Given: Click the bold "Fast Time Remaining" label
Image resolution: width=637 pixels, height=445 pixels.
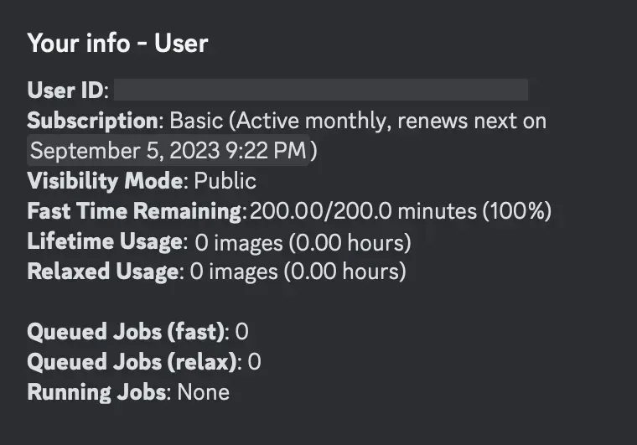Looking at the screenshot, I should (x=134, y=211).
